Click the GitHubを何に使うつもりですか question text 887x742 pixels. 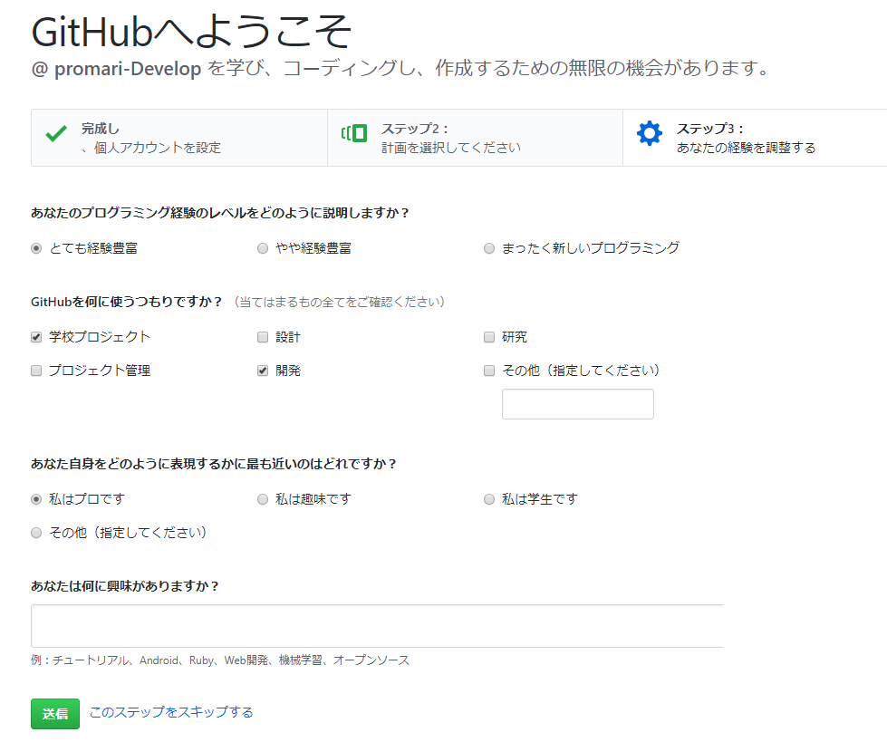tap(127, 302)
